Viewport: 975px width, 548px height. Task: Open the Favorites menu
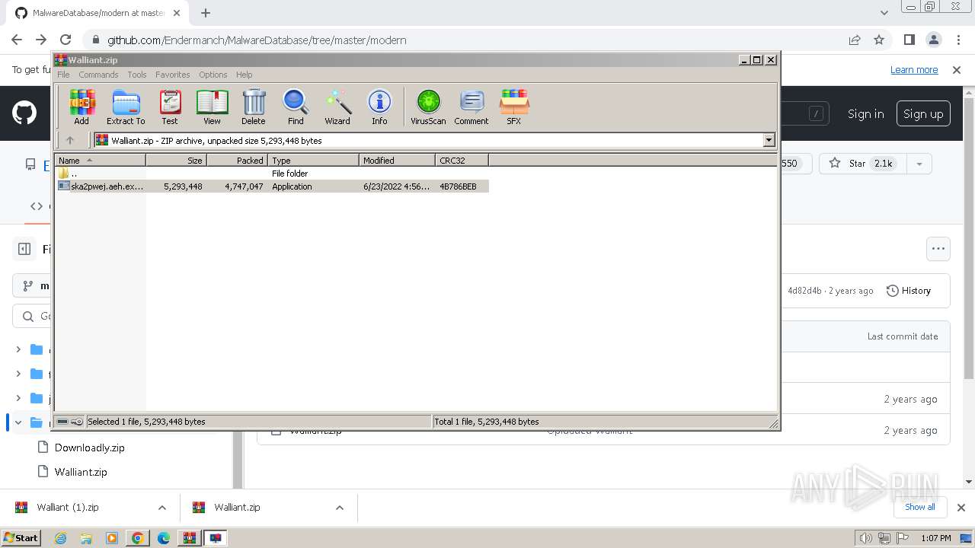[173, 75]
